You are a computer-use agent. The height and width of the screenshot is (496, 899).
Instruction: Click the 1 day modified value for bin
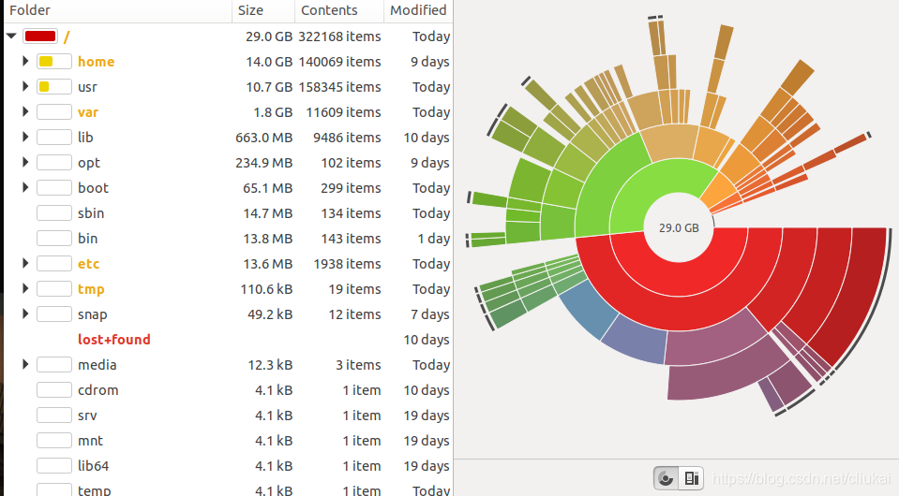coord(433,238)
